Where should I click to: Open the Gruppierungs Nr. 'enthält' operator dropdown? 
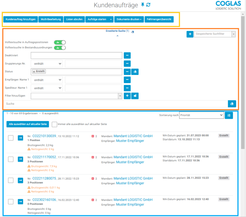47,63
